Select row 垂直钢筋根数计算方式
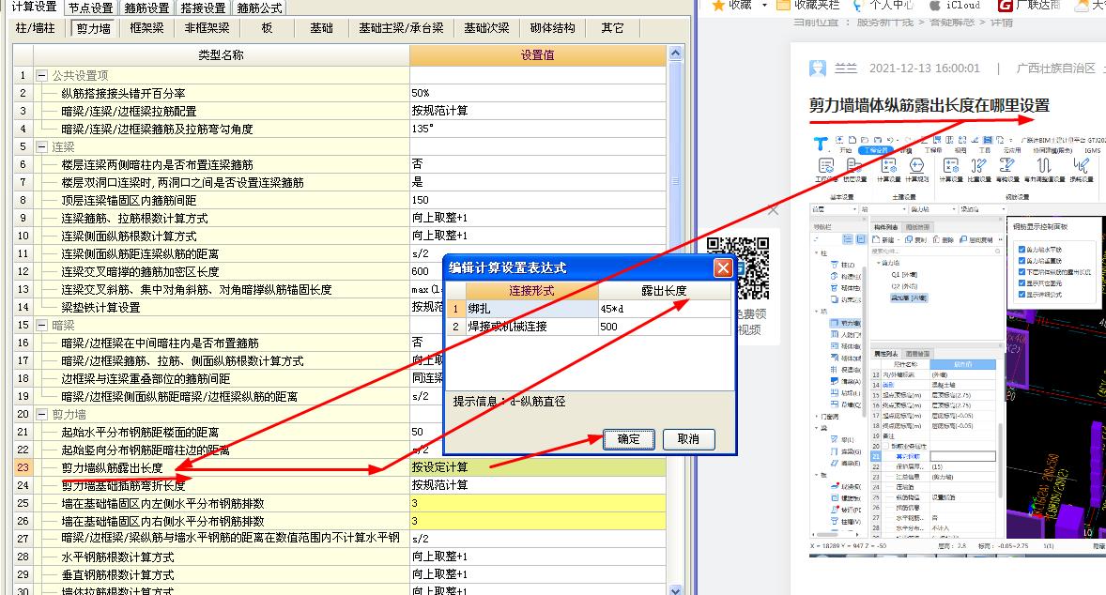 [221, 575]
